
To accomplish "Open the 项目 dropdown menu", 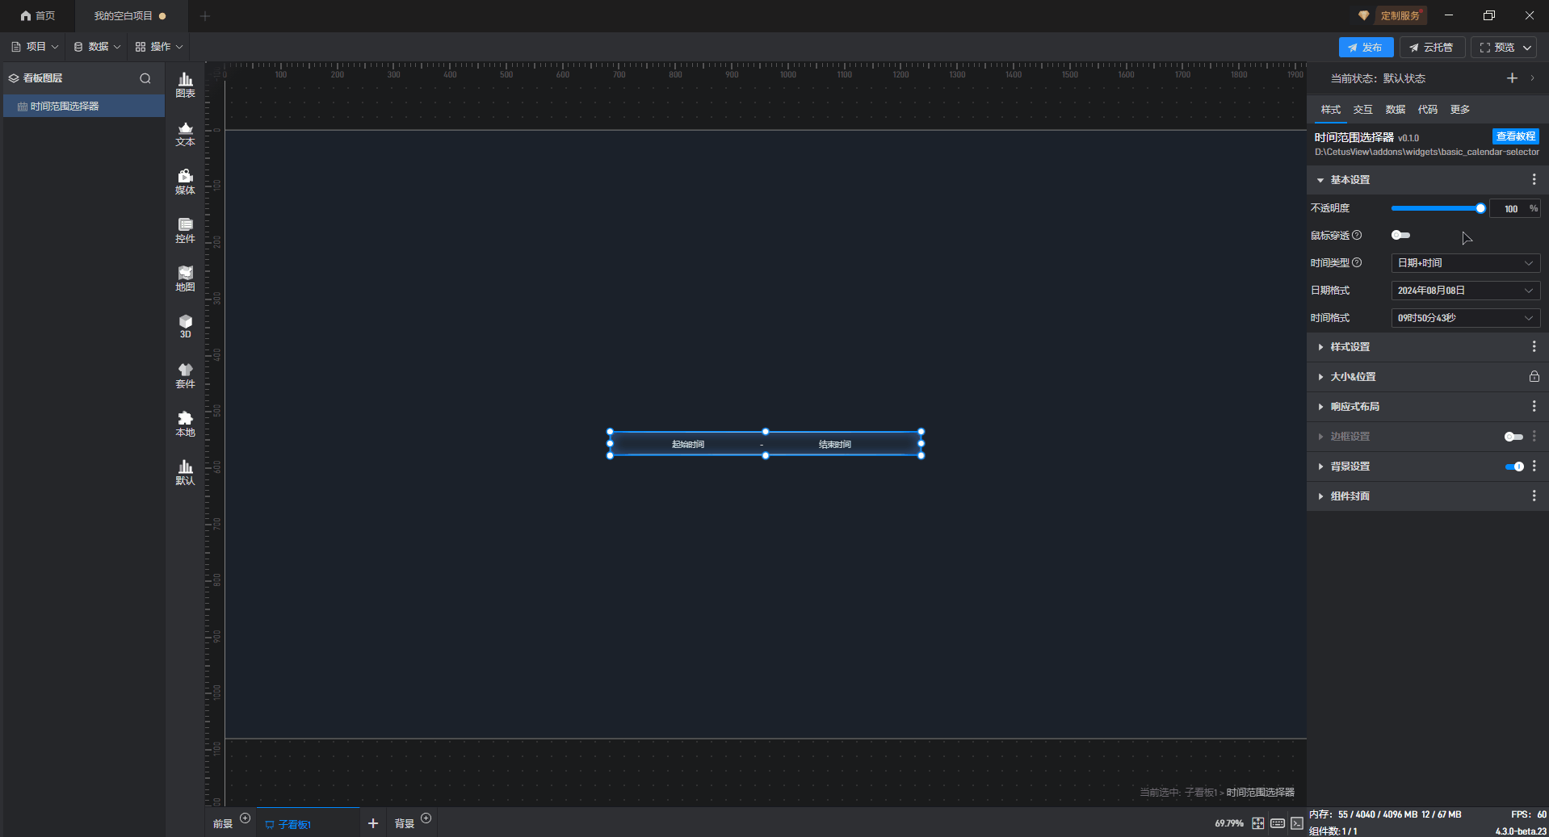I will (x=35, y=47).
